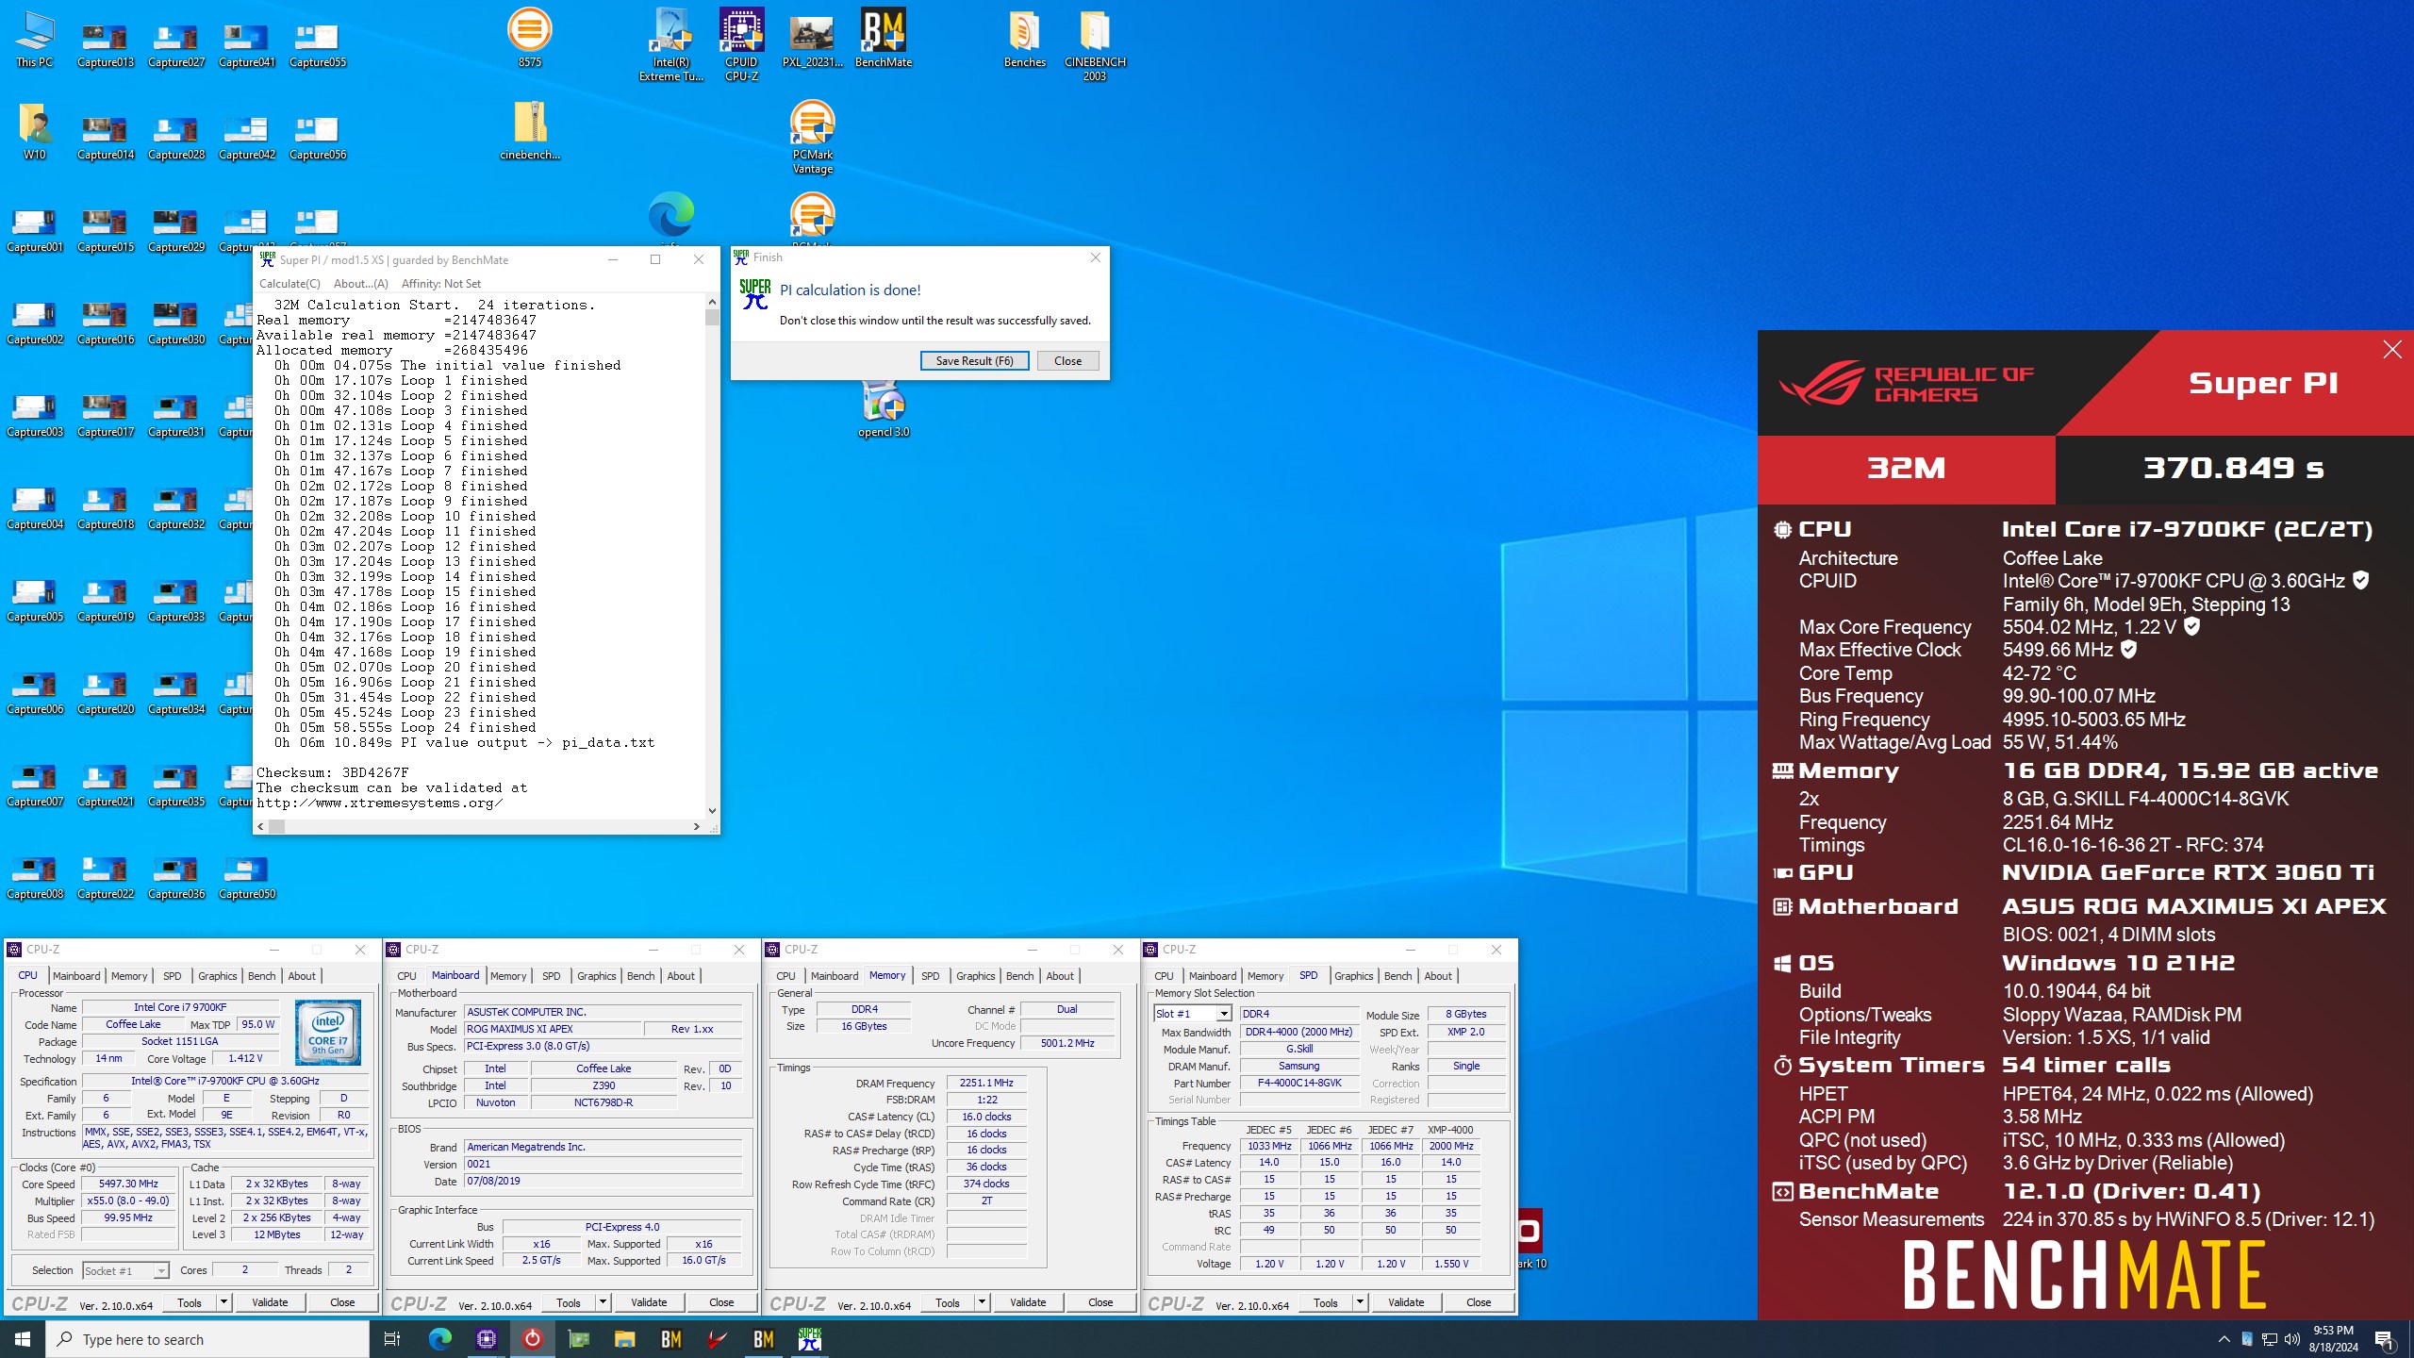The height and width of the screenshot is (1358, 2414).
Task: Click Affinity: Not Set in Super PI
Action: (x=440, y=284)
